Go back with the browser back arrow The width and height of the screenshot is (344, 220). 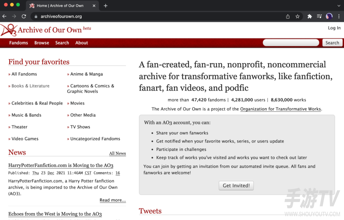[x=4, y=16]
